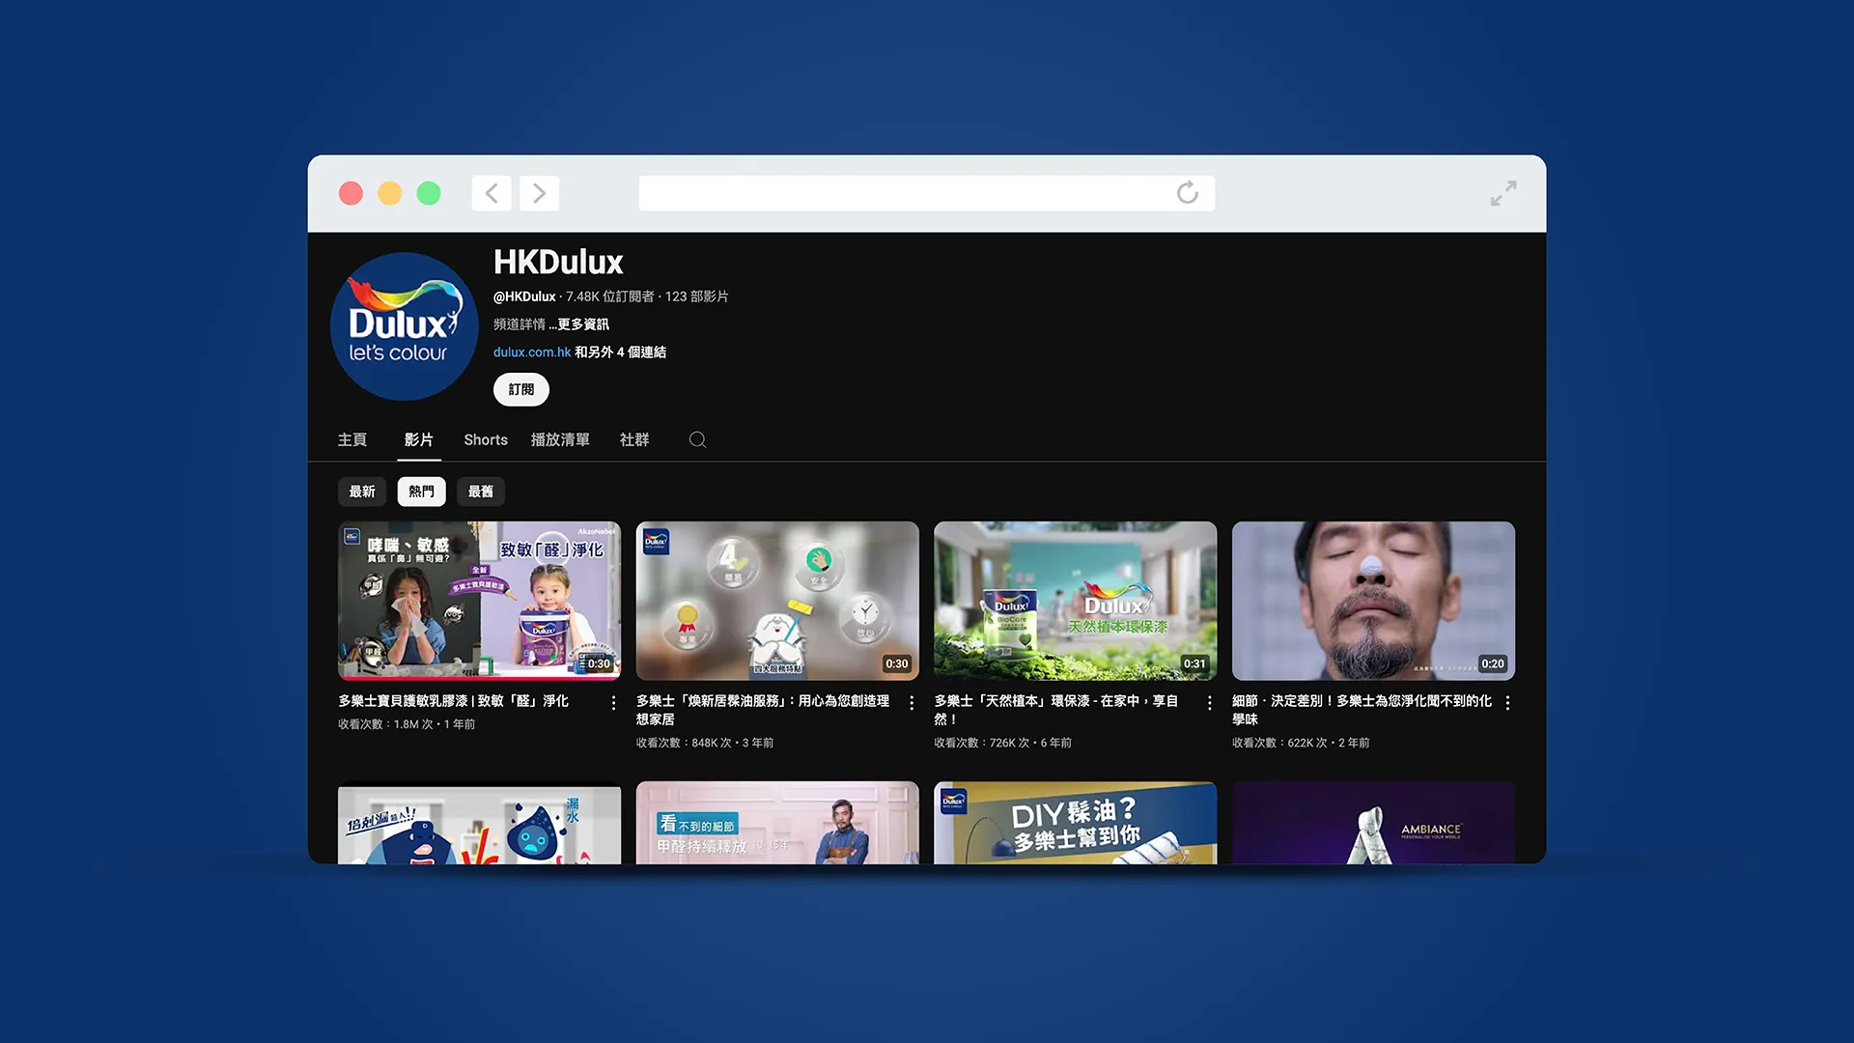Switch to the 影片 tab
The image size is (1854, 1043).
coord(418,439)
